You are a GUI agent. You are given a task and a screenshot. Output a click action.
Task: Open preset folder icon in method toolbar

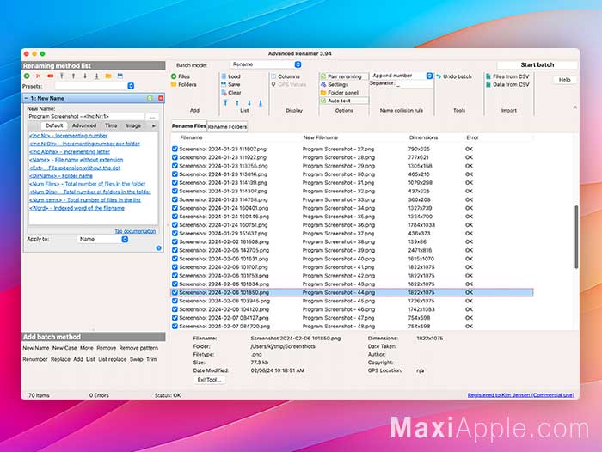click(108, 76)
